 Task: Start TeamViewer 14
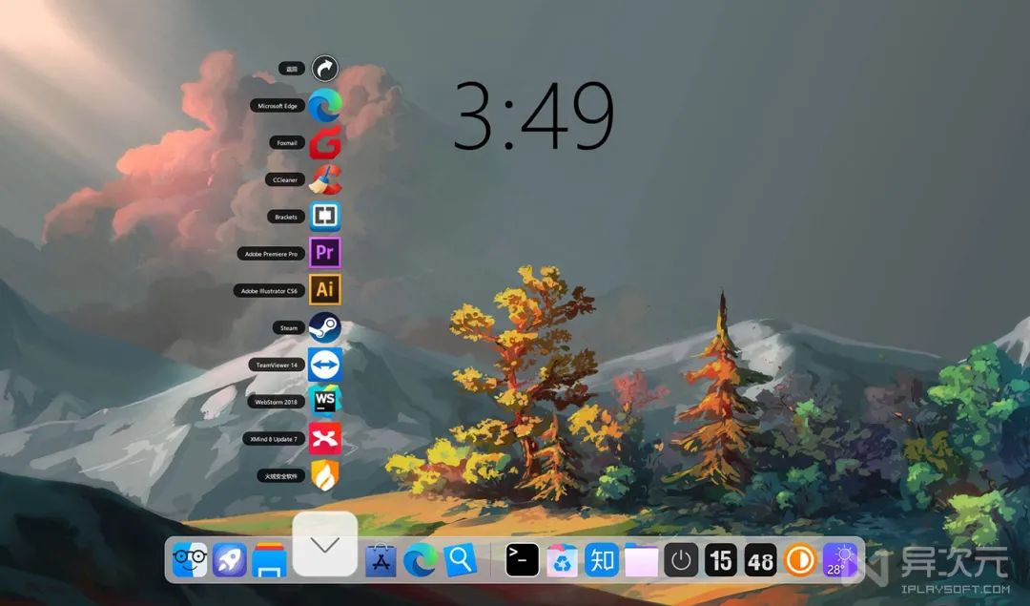point(324,364)
